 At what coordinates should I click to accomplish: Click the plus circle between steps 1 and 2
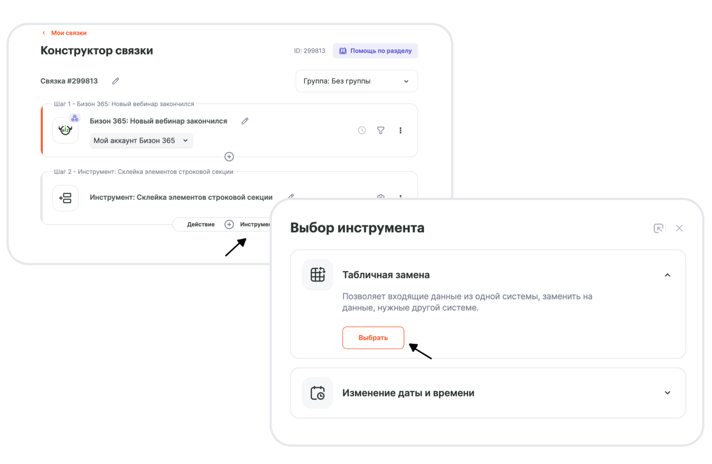[229, 157]
